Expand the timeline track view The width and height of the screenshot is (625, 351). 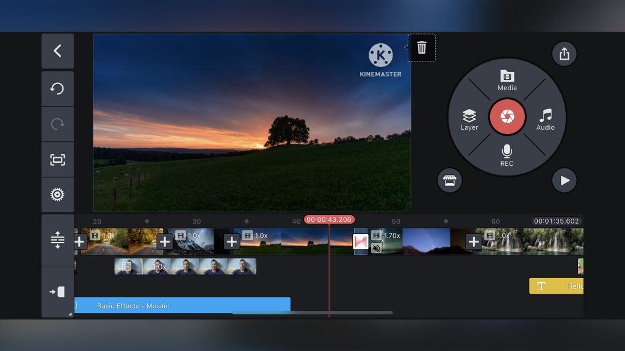[x=57, y=240]
